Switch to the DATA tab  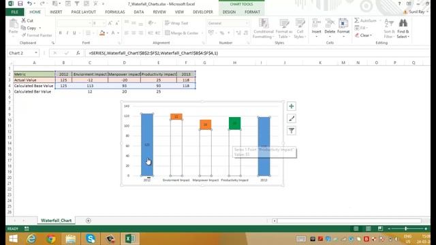click(139, 12)
